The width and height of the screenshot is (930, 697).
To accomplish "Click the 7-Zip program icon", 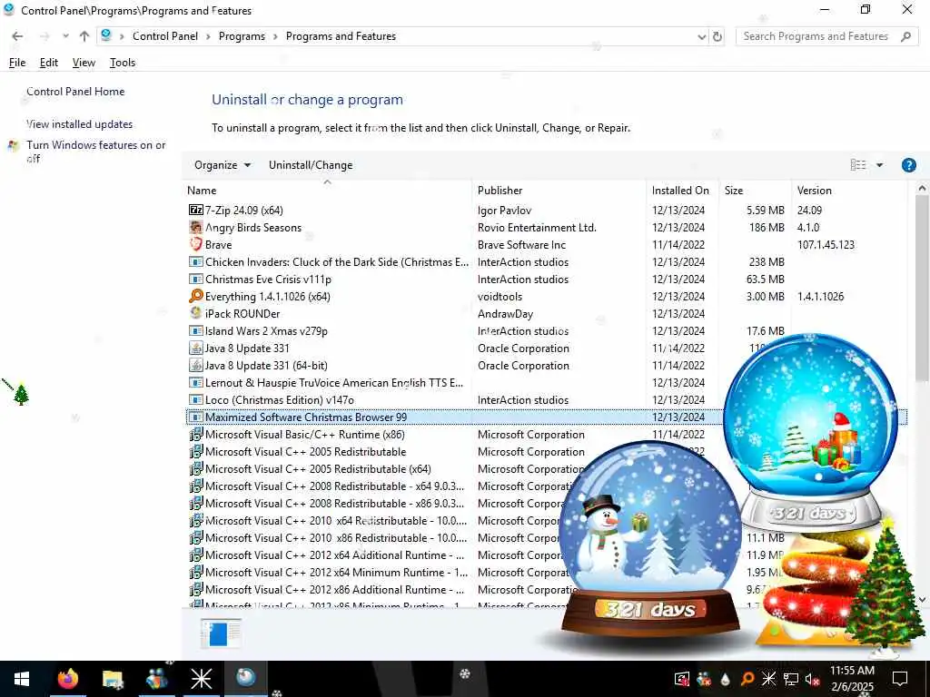I will (x=196, y=210).
